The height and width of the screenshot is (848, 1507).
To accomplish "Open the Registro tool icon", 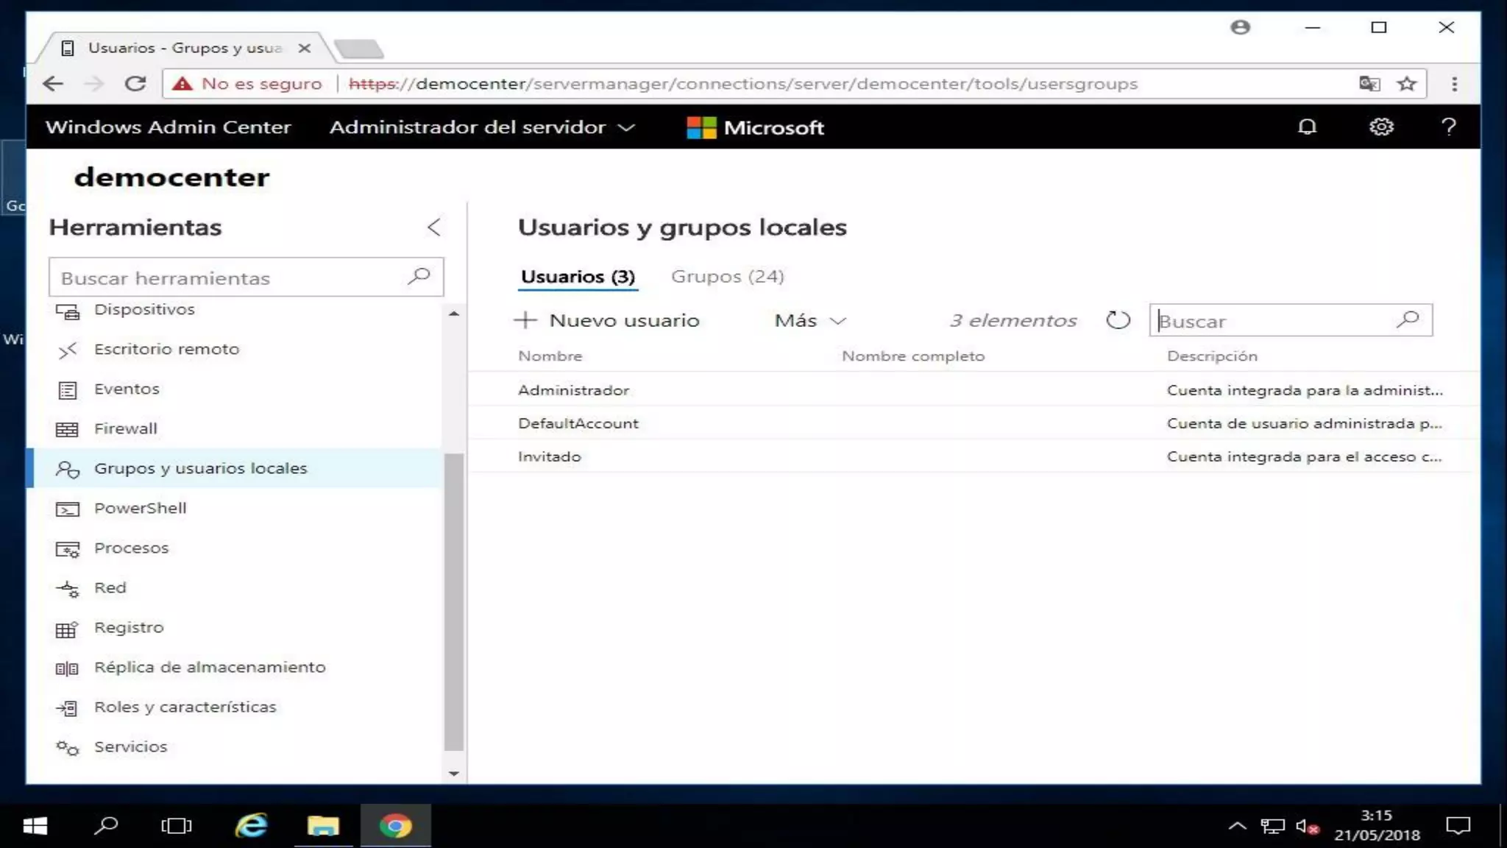I will pyautogui.click(x=67, y=629).
